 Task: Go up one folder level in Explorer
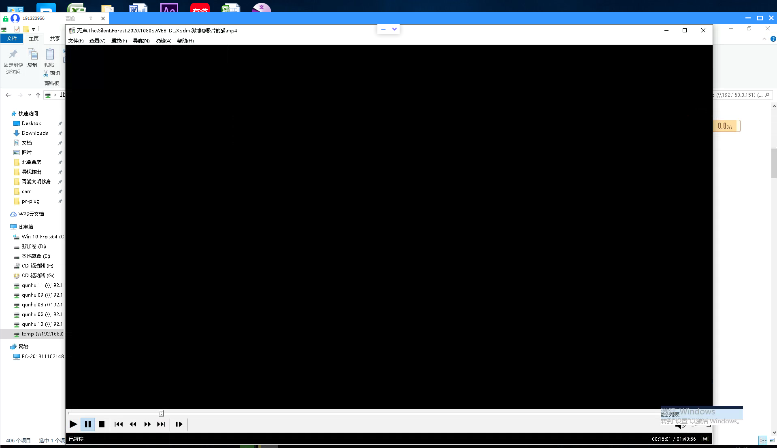pyautogui.click(x=38, y=95)
